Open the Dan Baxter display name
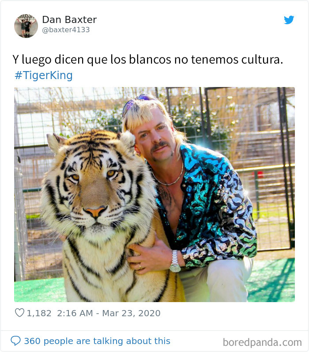The image size is (309, 352). (69, 19)
